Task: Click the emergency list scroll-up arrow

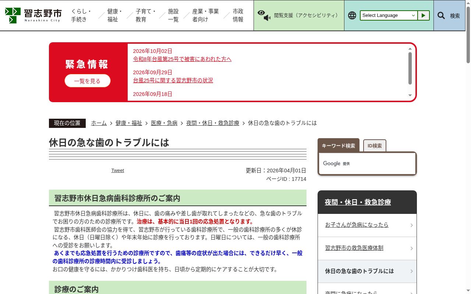Action: click(x=410, y=49)
